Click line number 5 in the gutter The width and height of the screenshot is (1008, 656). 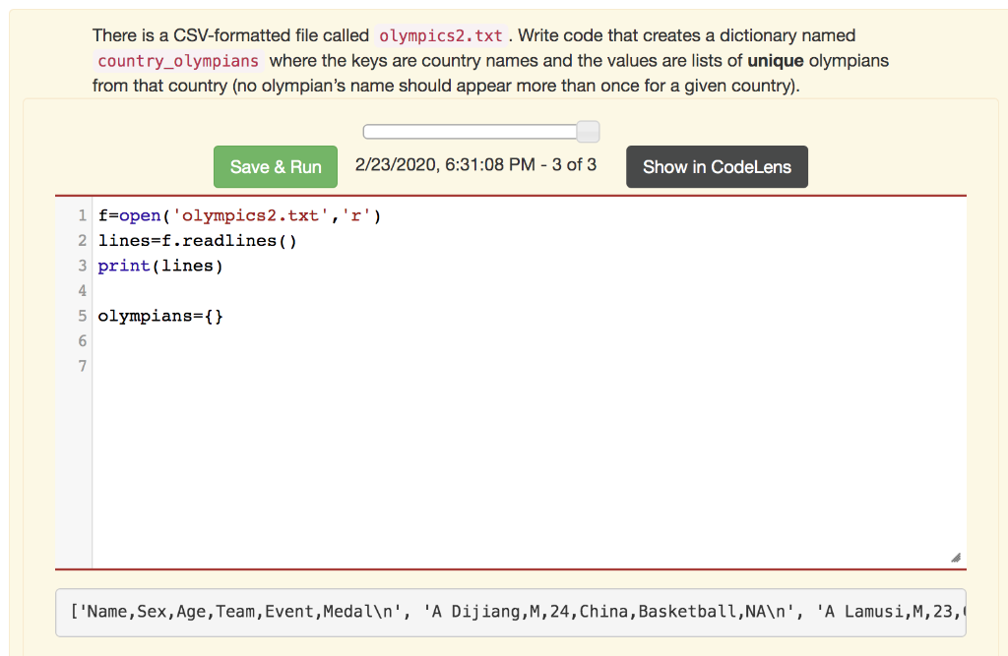[82, 316]
